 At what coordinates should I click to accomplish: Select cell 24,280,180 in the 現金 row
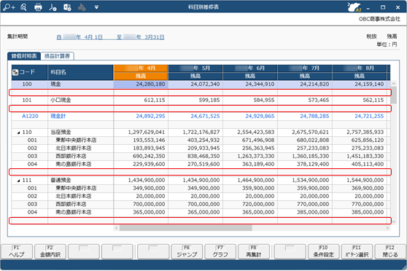pyautogui.click(x=141, y=85)
